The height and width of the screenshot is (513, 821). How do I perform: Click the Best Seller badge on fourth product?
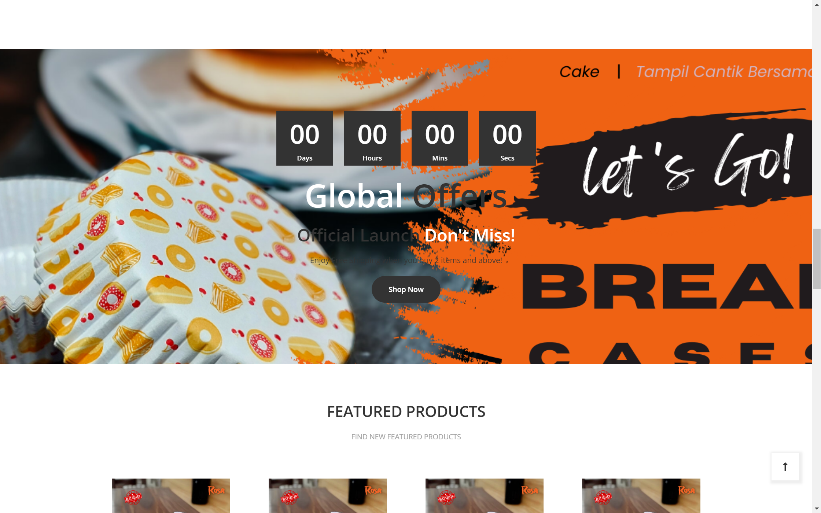[603, 498]
